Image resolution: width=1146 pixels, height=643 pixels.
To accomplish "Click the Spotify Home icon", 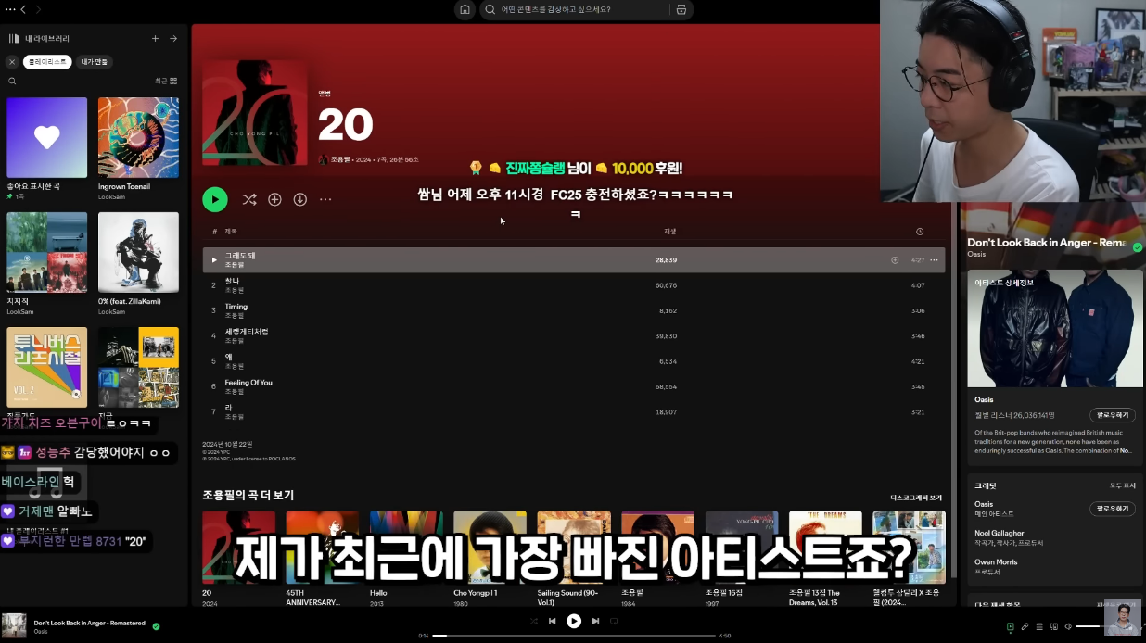I will click(465, 9).
